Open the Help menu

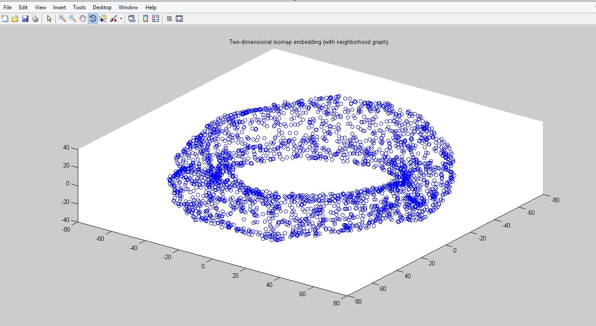[x=151, y=7]
